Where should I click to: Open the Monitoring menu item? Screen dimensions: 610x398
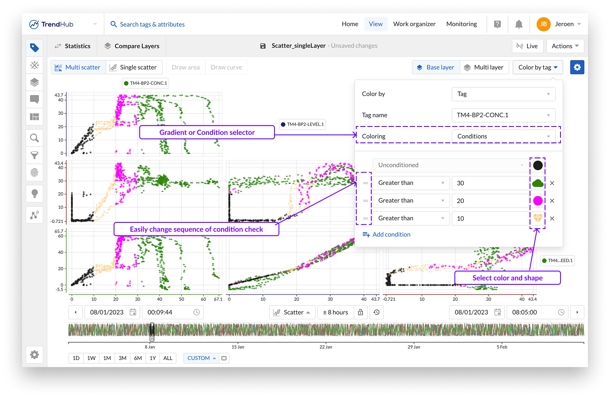point(461,24)
